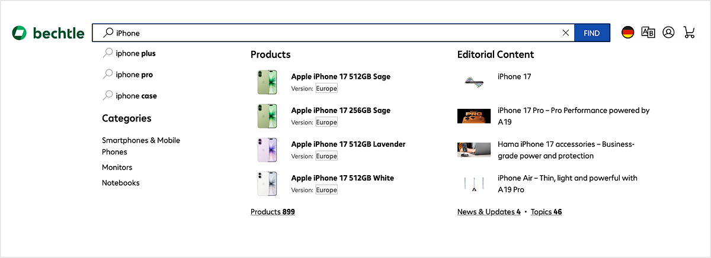The image size is (711, 258).
Task: Go to the Notebooks category
Action: 121,183
